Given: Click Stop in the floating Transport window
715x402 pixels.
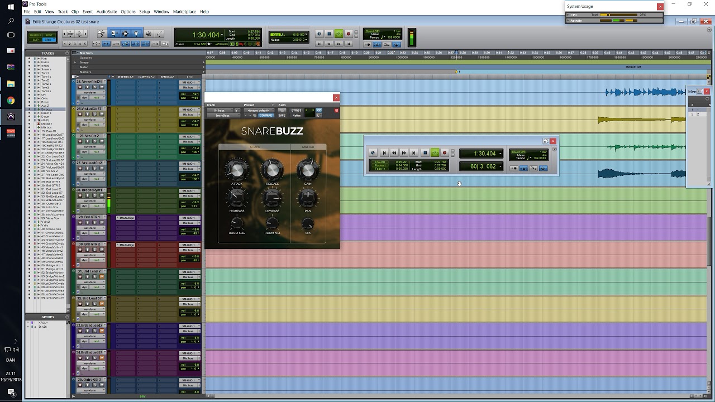Looking at the screenshot, I should pos(425,152).
